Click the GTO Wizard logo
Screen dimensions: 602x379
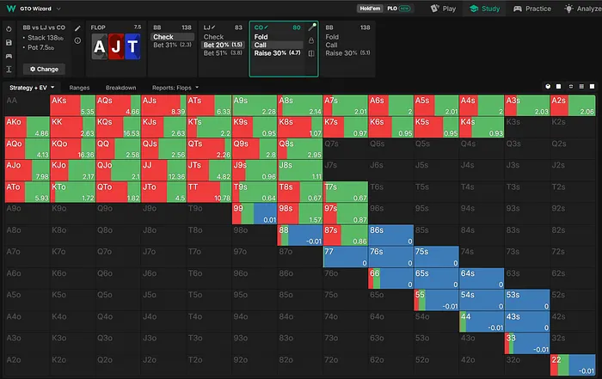11,9
